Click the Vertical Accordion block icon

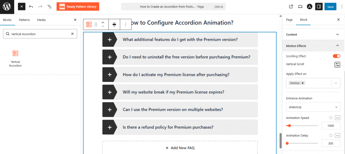pyautogui.click(x=15, y=53)
